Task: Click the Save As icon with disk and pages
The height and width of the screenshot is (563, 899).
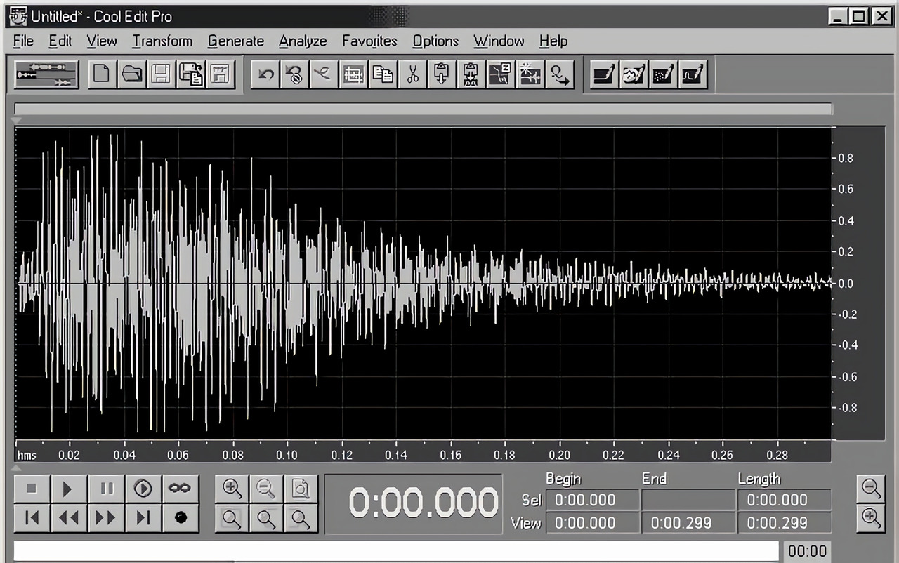Action: [191, 74]
